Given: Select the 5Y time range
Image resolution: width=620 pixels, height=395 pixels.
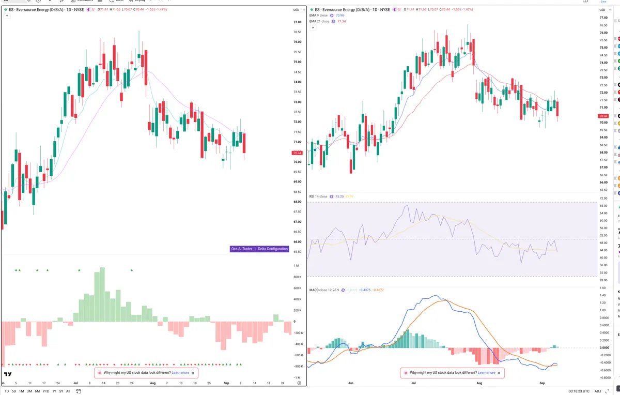Looking at the screenshot, I should 61,391.
